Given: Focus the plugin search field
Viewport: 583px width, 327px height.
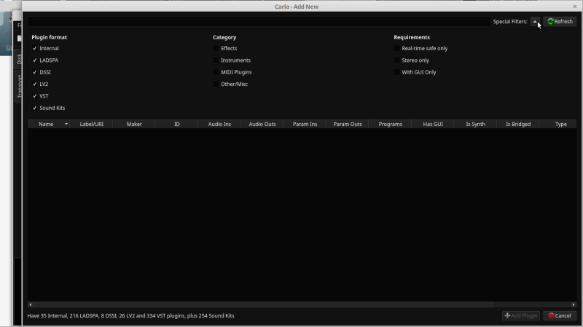Looking at the screenshot, I should [259, 22].
